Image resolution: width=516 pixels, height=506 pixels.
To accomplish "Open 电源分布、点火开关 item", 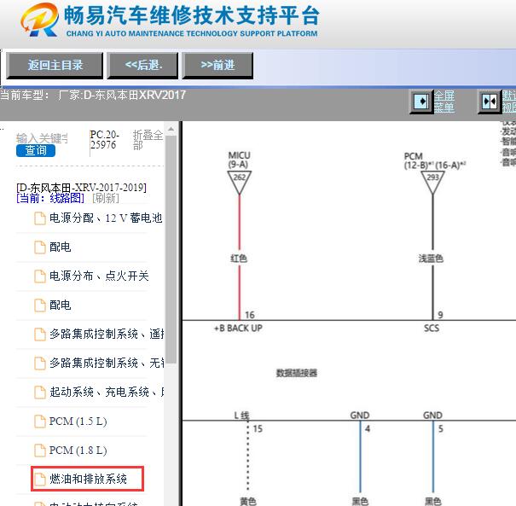I will 99,276.
